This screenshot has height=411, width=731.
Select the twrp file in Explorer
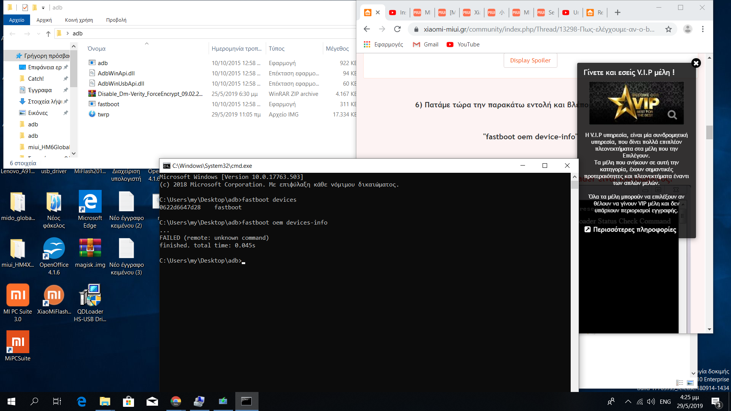click(x=104, y=115)
